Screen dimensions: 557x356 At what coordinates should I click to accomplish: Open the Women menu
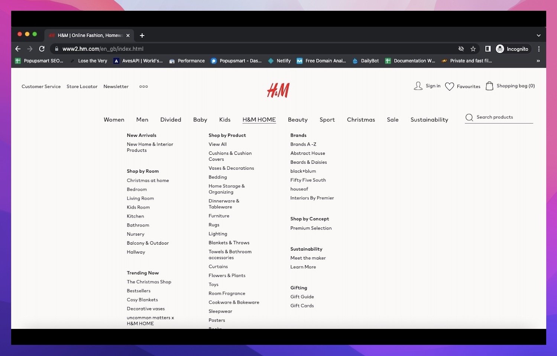[x=114, y=120]
